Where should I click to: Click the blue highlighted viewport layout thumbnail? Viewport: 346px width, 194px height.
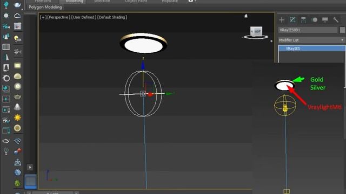point(30,182)
